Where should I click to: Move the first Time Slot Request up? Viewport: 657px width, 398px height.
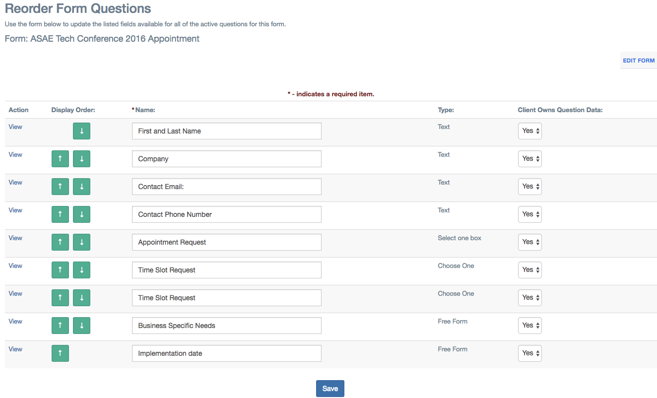60,269
